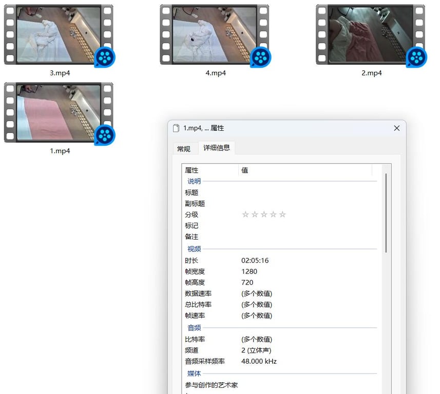This screenshot has height=394, width=440.
Task: Click the 说明 section header
Action: pos(194,181)
